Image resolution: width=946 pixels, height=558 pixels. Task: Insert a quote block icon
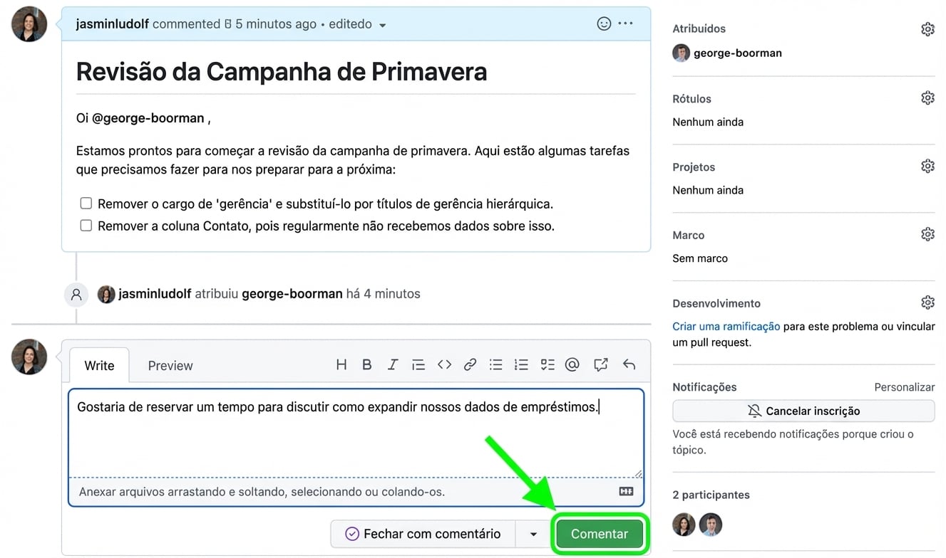418,364
